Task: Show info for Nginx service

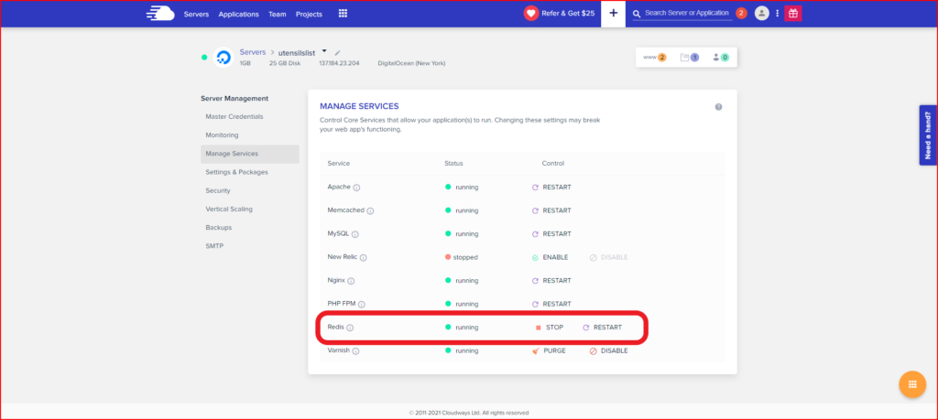Action: pyautogui.click(x=351, y=281)
